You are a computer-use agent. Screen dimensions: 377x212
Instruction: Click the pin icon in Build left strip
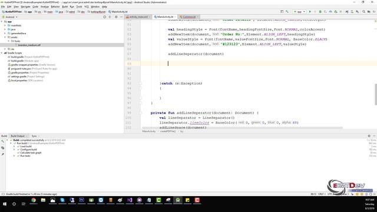2,154
